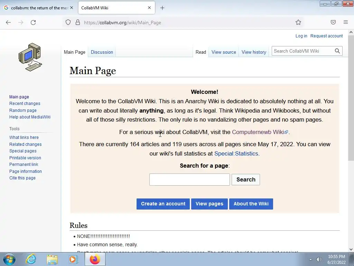Screen dimensions: 354x266
Task: Select the CollabVM Wiki browser tab
Action: click(117, 8)
